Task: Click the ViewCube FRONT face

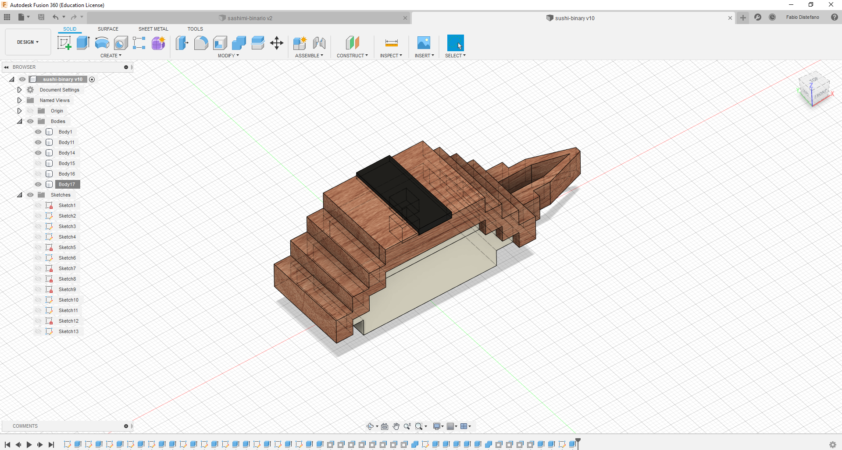Action: coord(820,94)
